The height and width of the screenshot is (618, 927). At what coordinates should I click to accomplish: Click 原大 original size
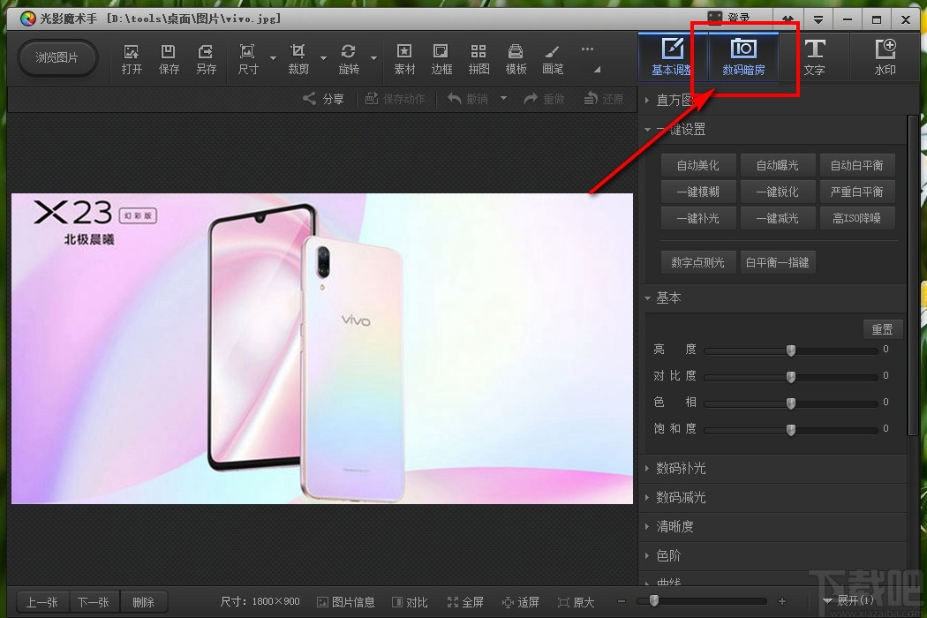click(576, 602)
